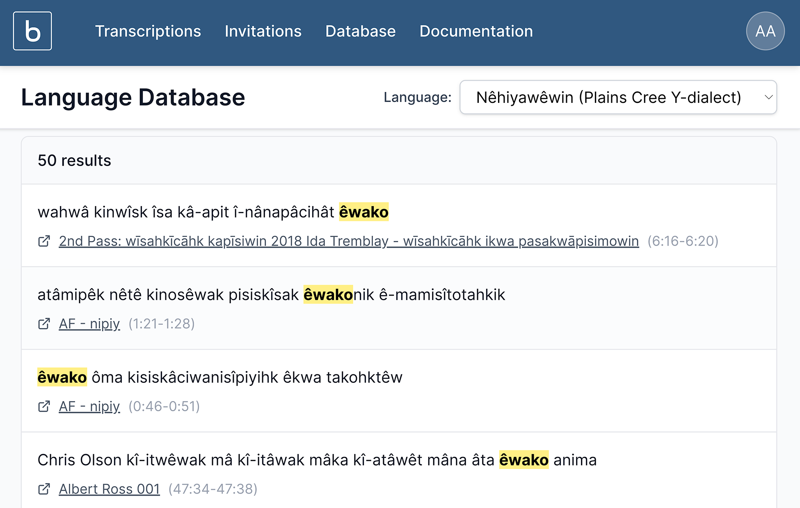The height and width of the screenshot is (508, 800).
Task: Click the 'b' logo home icon
Action: 32,31
